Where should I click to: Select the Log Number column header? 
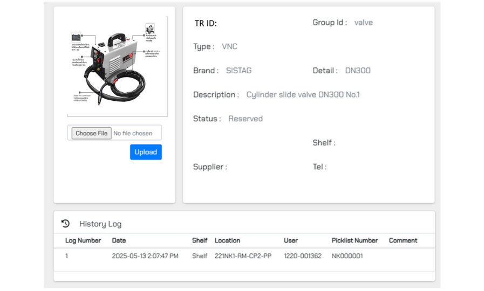click(83, 240)
